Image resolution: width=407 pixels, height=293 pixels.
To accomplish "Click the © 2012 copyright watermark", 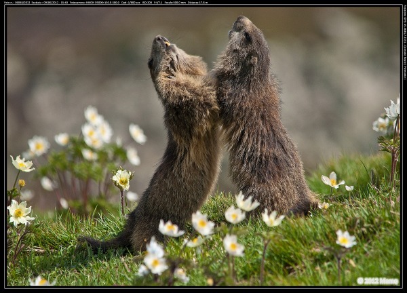I will (x=377, y=280).
